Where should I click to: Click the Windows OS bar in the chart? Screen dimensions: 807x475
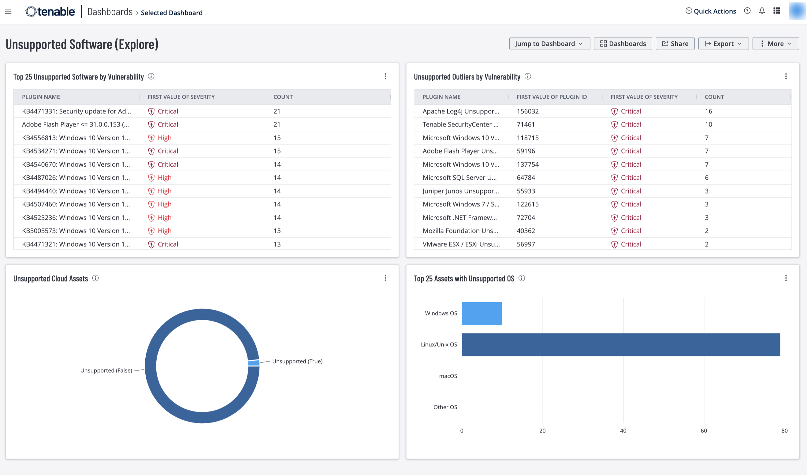click(x=482, y=313)
